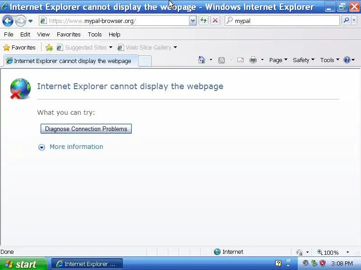Open the Favorites star button
The image size is (361, 270).
click(x=19, y=48)
